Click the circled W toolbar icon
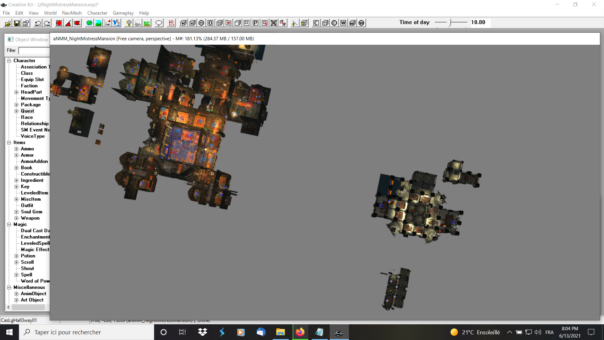This screenshot has width=604, height=340. [362, 23]
